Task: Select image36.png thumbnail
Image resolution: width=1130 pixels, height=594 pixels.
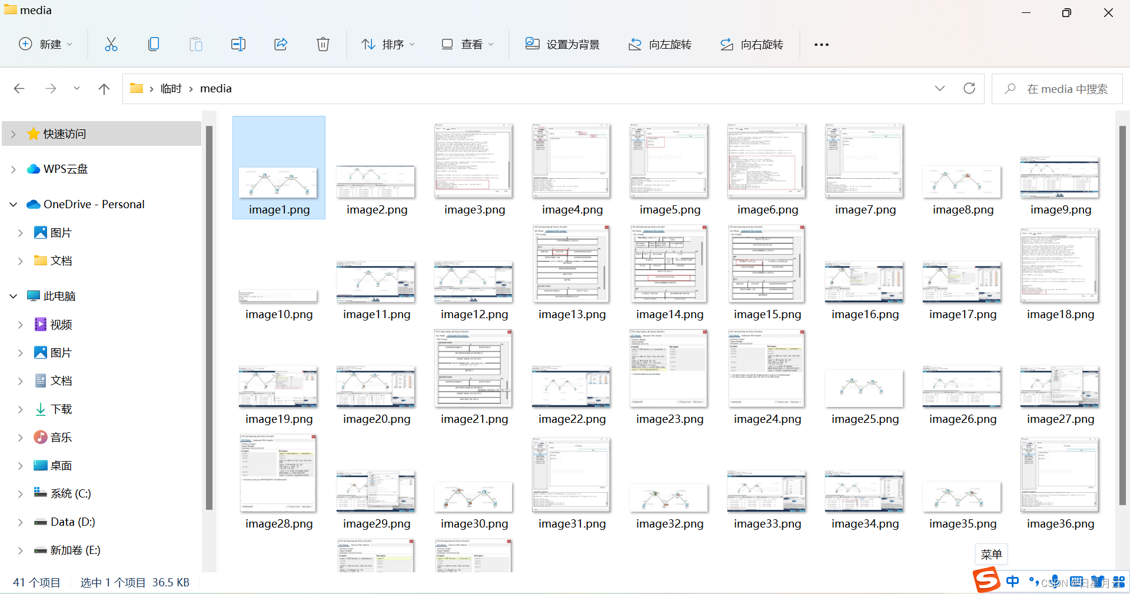Action: pyautogui.click(x=1060, y=475)
